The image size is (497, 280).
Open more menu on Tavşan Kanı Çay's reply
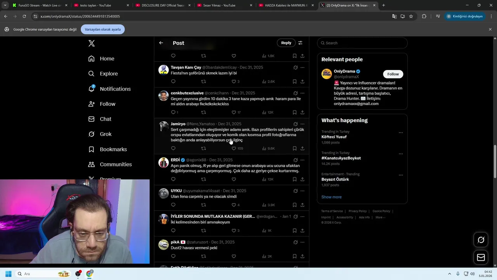(302, 67)
